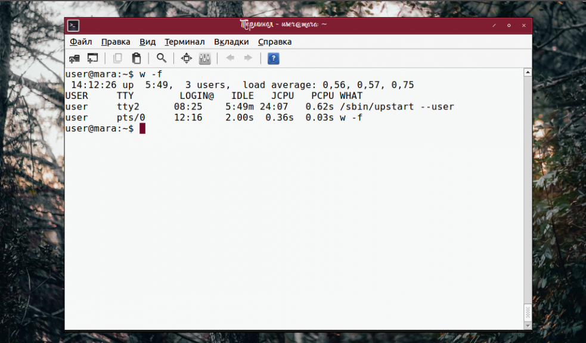This screenshot has width=586, height=343.
Task: Open the Терминал menu
Action: (x=185, y=42)
